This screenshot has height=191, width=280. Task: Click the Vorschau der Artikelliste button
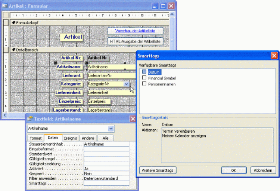[x=136, y=31]
